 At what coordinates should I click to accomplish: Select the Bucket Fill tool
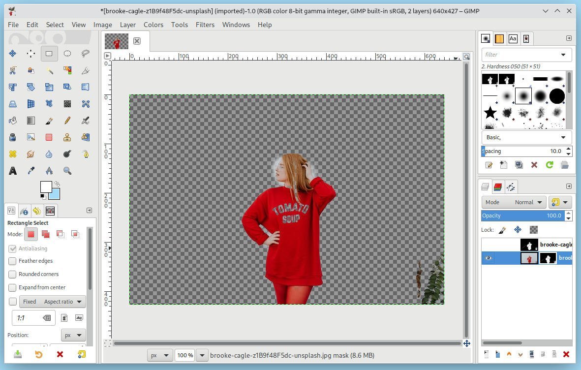click(x=12, y=121)
